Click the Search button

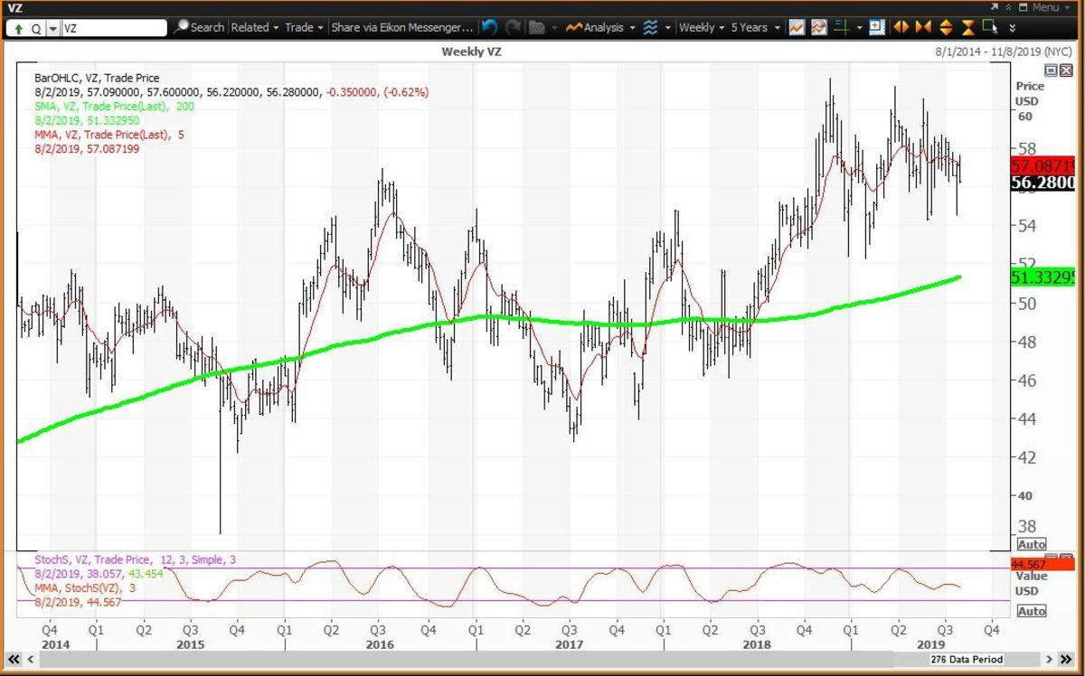(199, 27)
